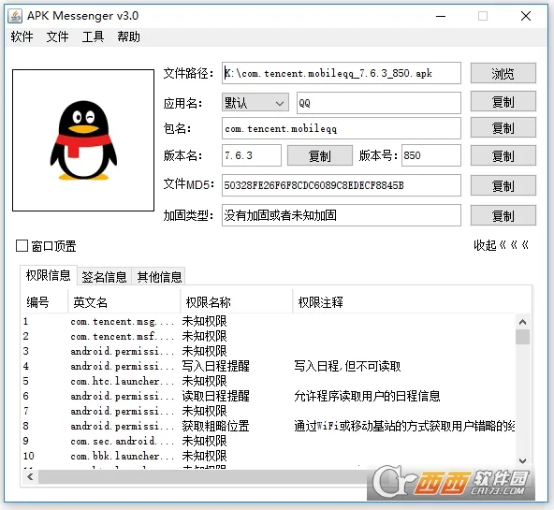This screenshot has height=510, width=554.
Task: Click the package name field
Action: 342,128
